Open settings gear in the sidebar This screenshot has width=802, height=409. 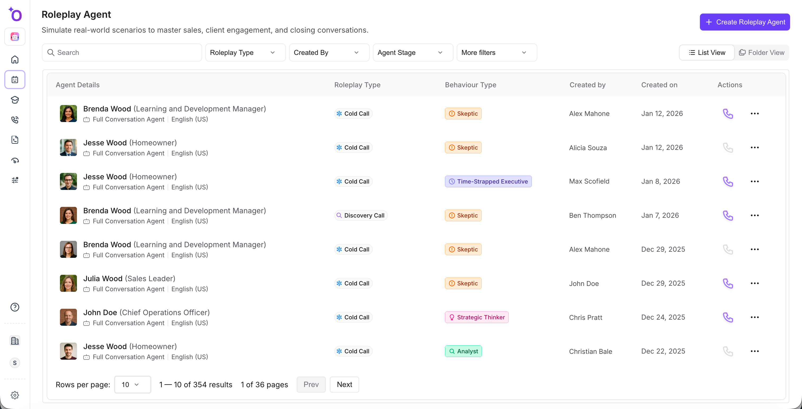15,395
